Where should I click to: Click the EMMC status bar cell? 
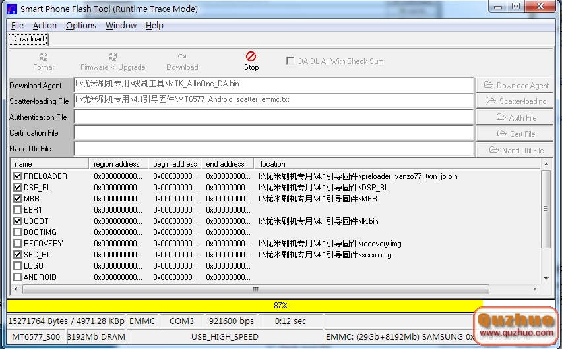[142, 321]
